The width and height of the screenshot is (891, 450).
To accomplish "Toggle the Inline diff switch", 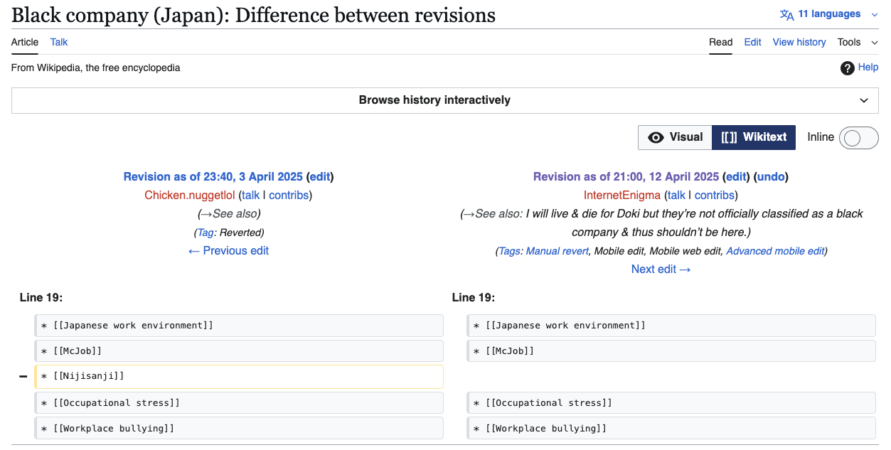I will 858,138.
